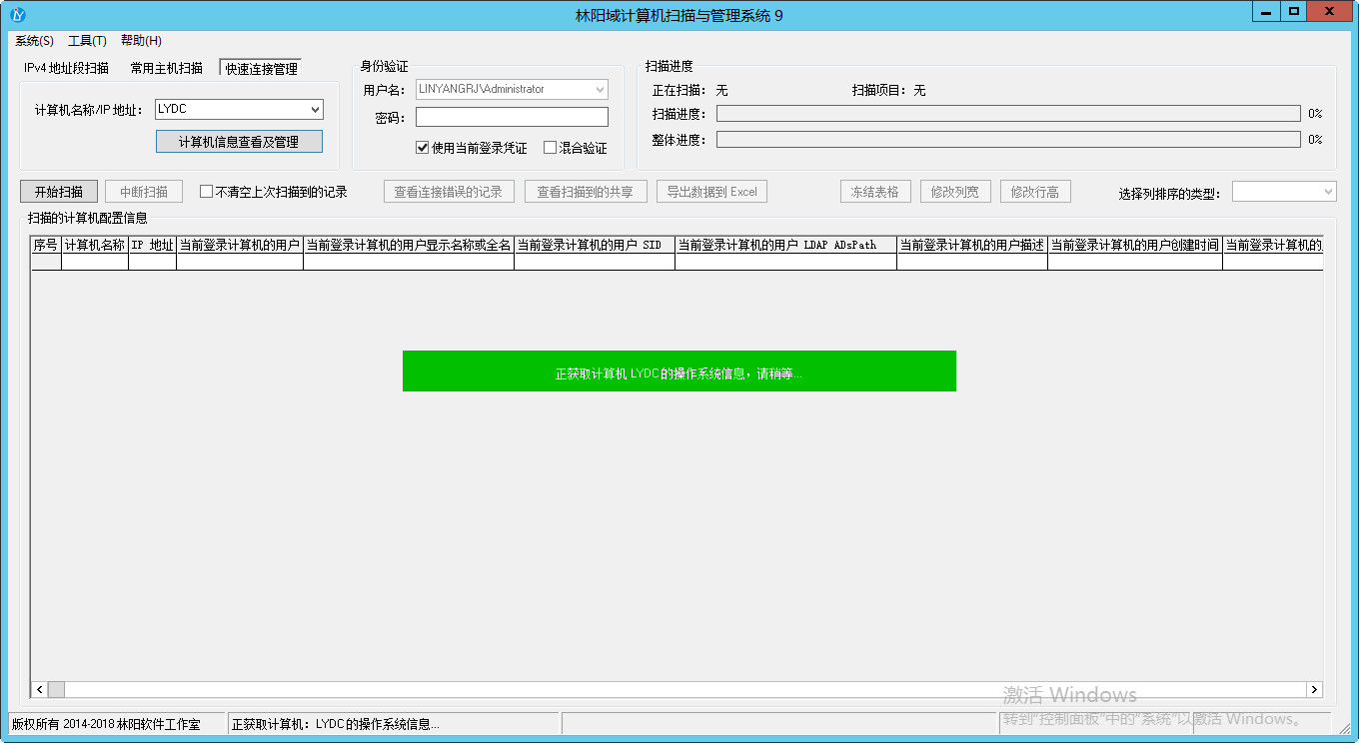This screenshot has height=743, width=1359.
Task: Open the 工具(T) menu
Action: pyautogui.click(x=87, y=41)
